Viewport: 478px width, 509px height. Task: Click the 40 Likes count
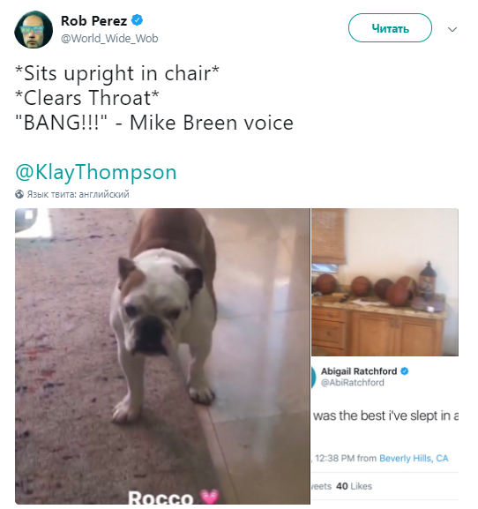(x=354, y=486)
